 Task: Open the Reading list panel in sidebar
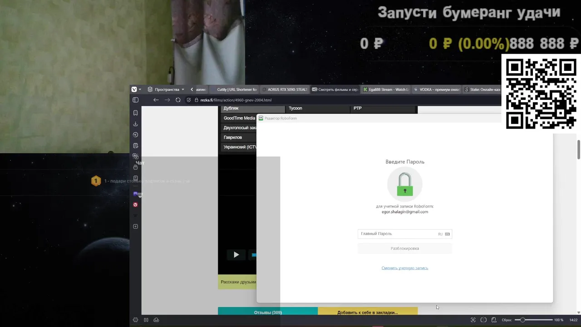tap(135, 178)
